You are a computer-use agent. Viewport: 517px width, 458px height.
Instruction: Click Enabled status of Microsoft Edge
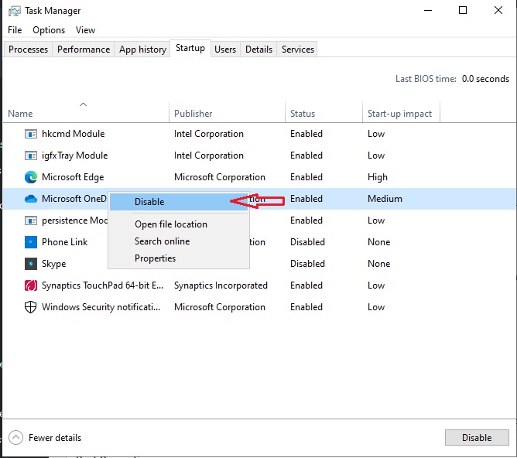tap(306, 177)
